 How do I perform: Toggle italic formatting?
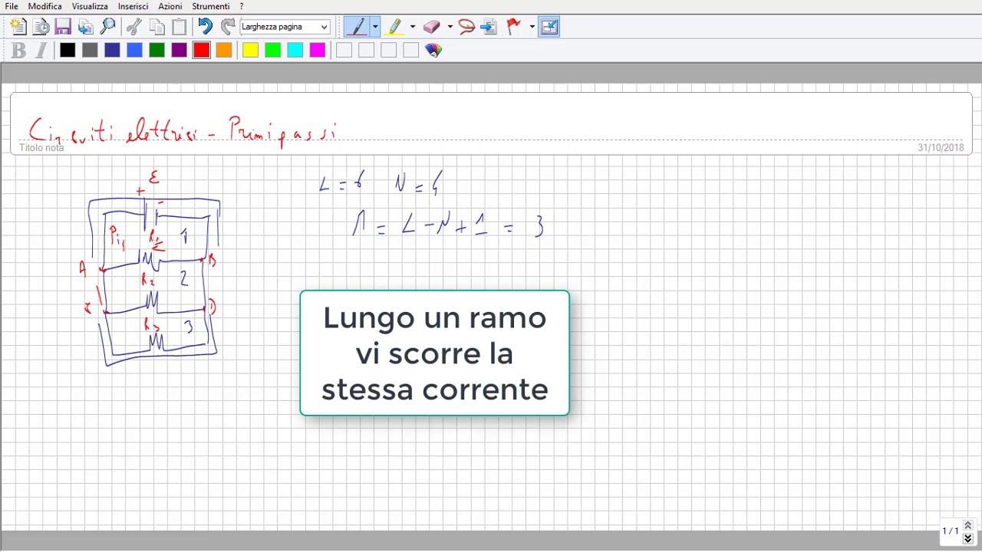[x=41, y=51]
